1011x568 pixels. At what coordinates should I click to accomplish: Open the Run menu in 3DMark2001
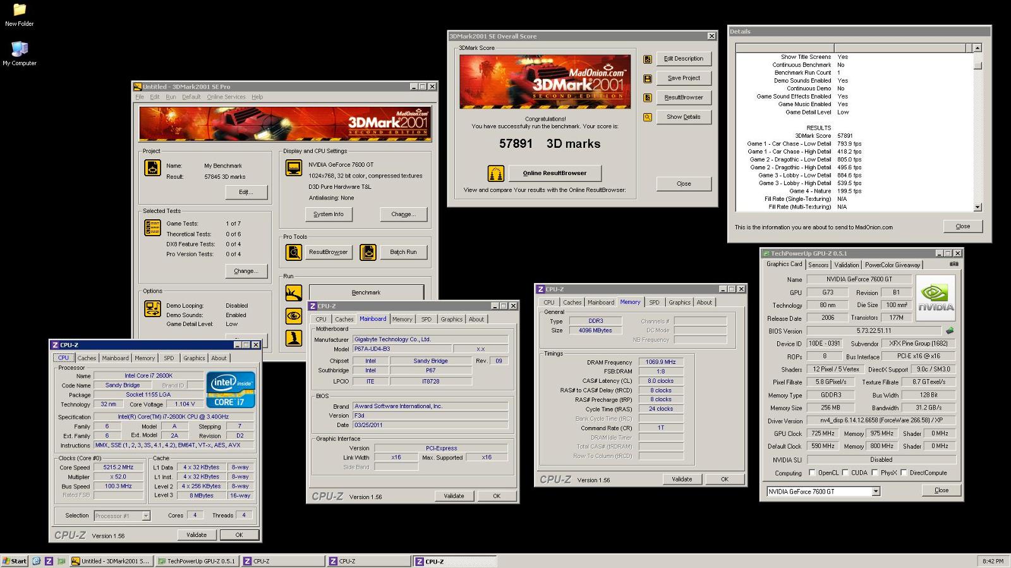pyautogui.click(x=171, y=97)
